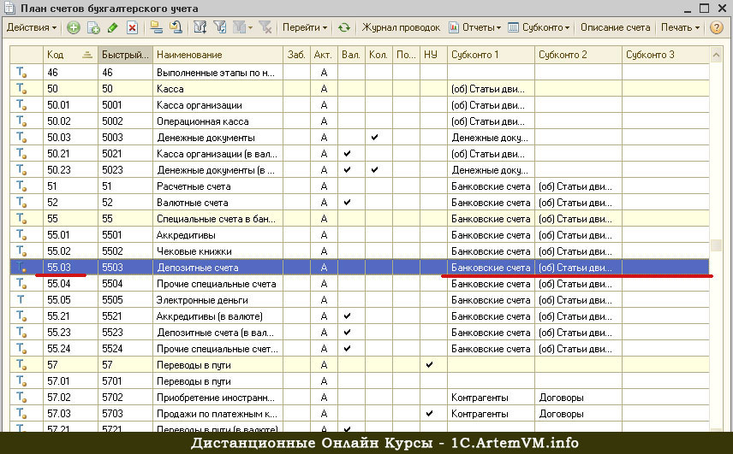Select the row for account 55.05 Электронные деньги
733x454 pixels.
coord(214,300)
